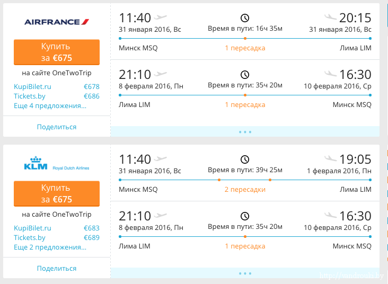Viewport: 388px width, 284px height.
Task: Click the Air France airline logo
Action: pyautogui.click(x=57, y=22)
